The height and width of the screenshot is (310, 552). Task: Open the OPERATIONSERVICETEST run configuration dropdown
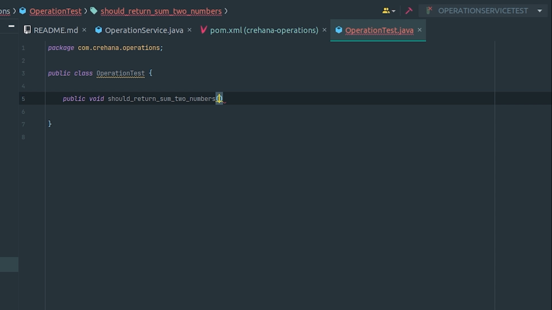[539, 11]
